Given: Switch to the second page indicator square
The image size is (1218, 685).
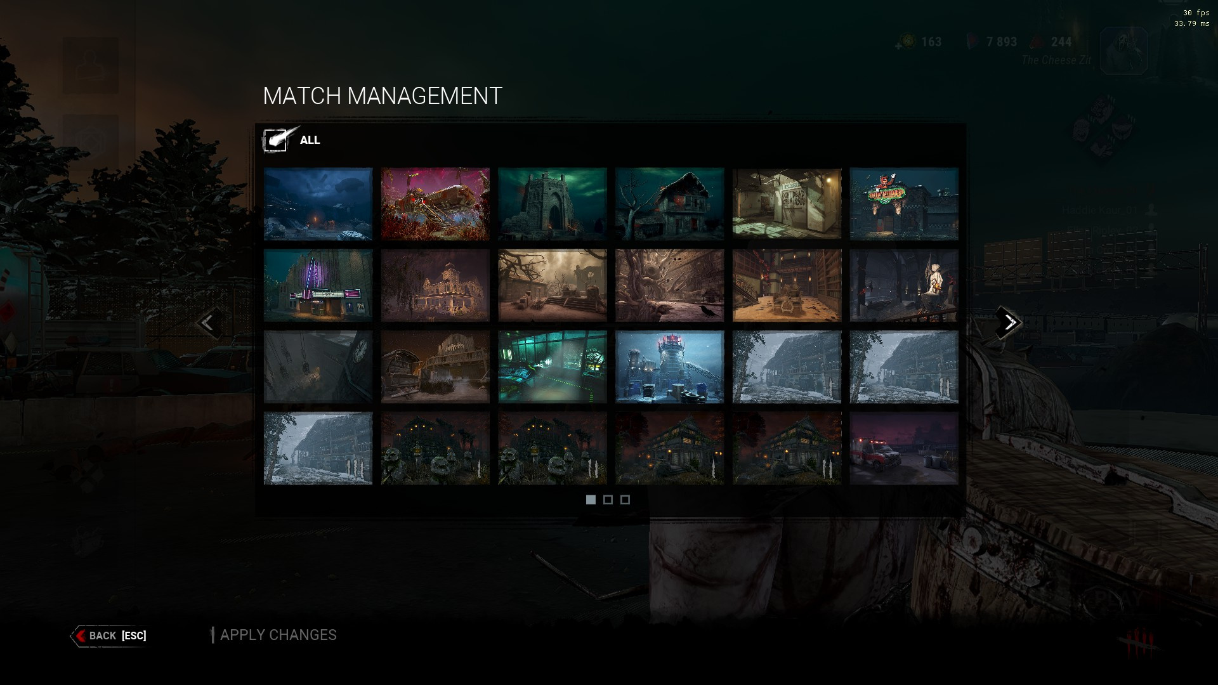Looking at the screenshot, I should pyautogui.click(x=608, y=499).
